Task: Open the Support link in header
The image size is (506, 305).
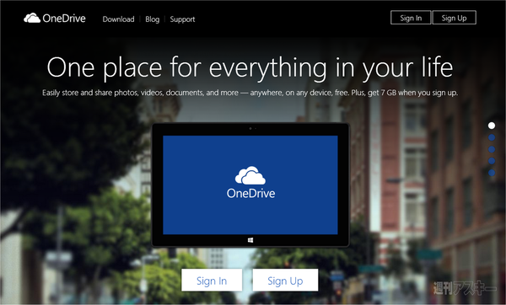Action: [x=182, y=19]
